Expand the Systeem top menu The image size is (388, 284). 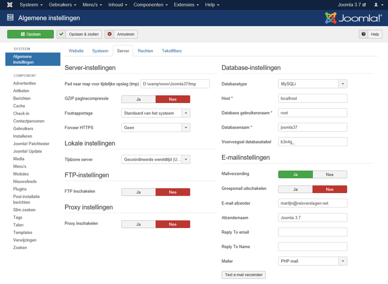31,5
